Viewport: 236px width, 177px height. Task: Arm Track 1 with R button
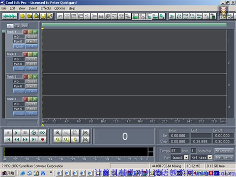click(x=25, y=32)
